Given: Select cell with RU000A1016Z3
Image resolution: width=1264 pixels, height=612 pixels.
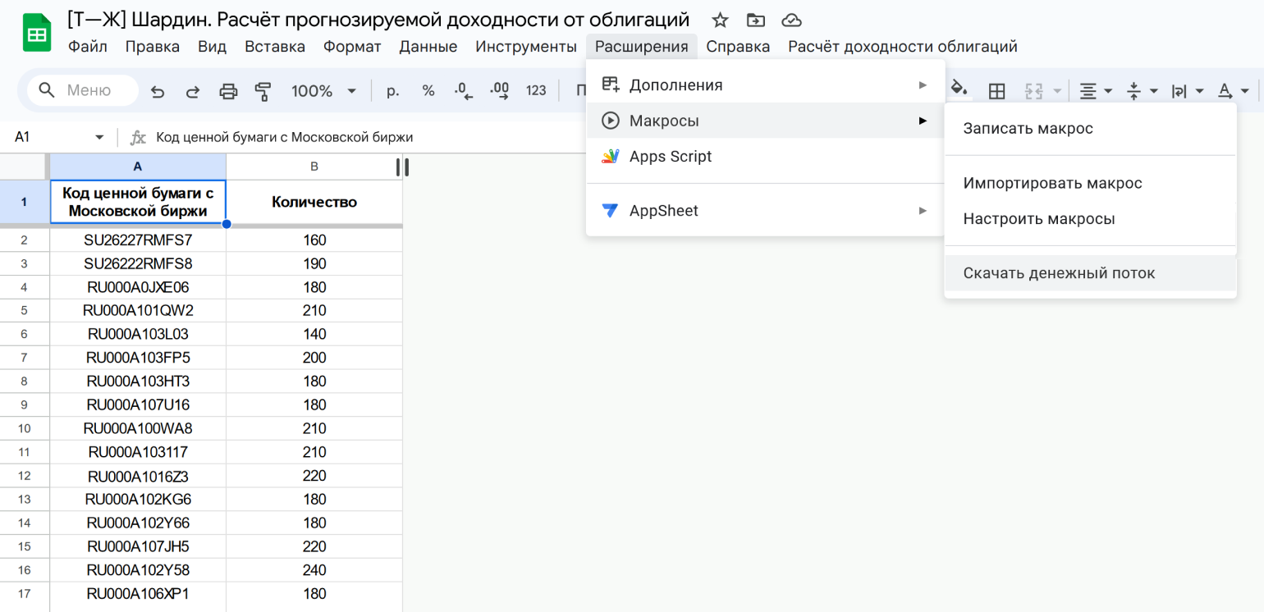Looking at the screenshot, I should (x=138, y=476).
